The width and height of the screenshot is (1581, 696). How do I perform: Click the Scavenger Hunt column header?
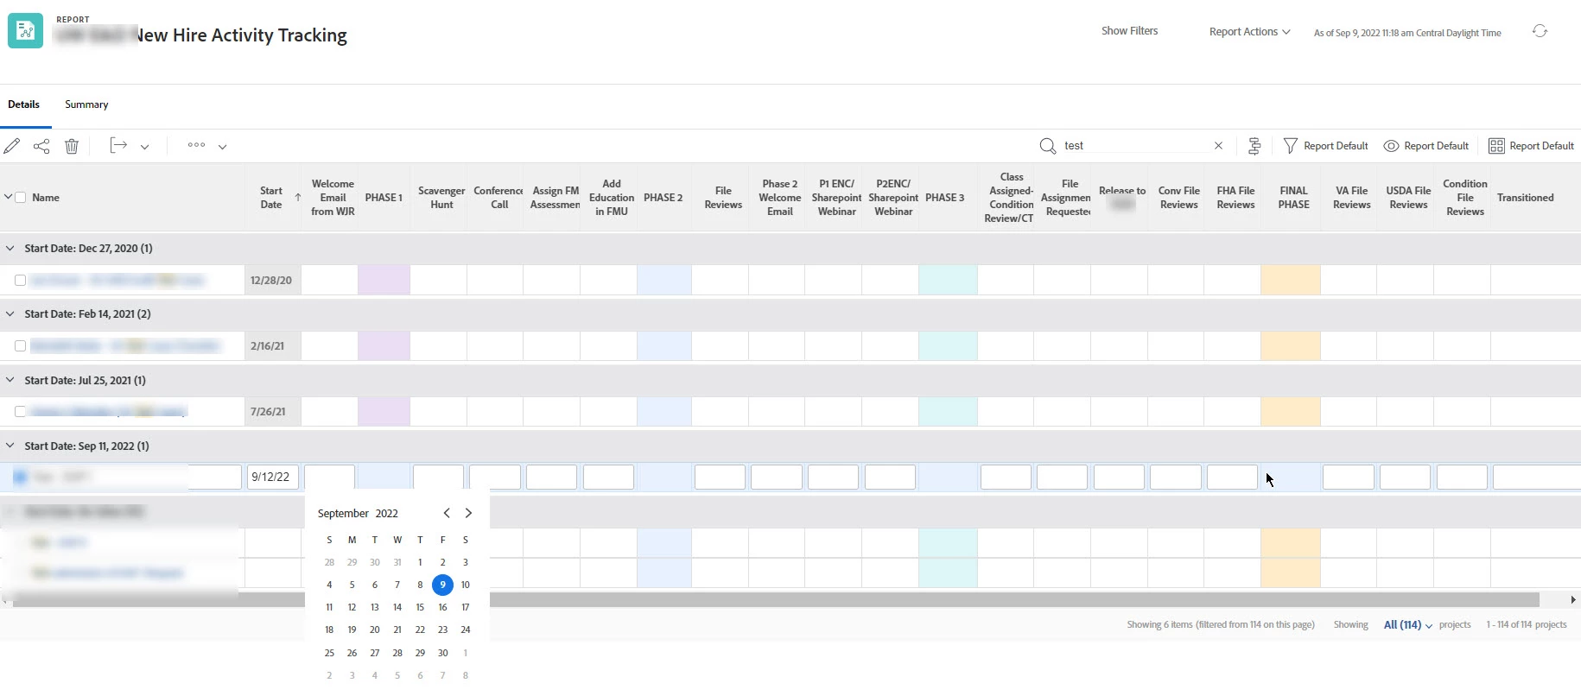[441, 198]
